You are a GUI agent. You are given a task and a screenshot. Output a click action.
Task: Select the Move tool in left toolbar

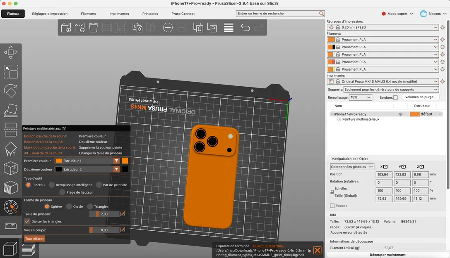[11, 52]
